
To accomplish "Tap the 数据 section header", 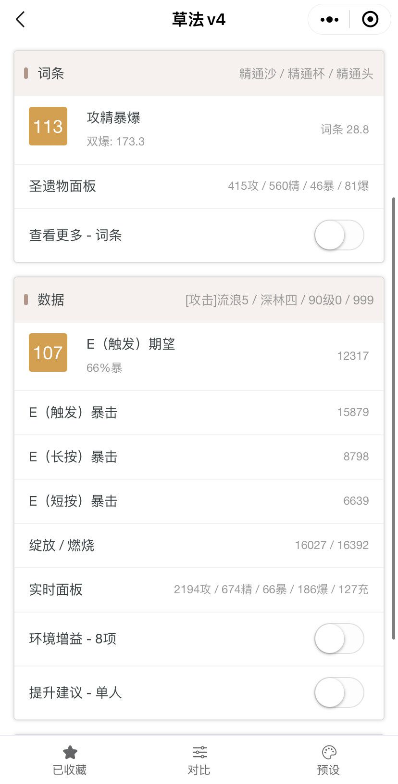I will tap(51, 300).
